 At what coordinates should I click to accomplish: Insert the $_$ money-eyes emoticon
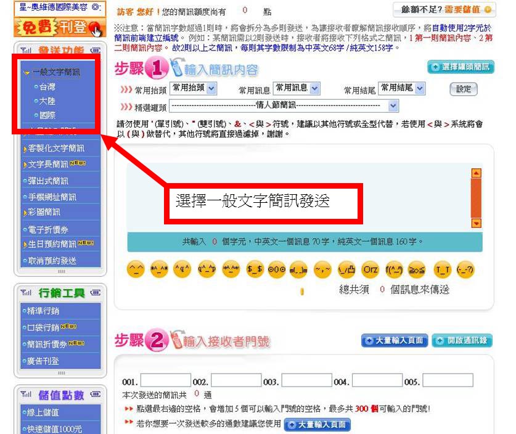(x=253, y=269)
